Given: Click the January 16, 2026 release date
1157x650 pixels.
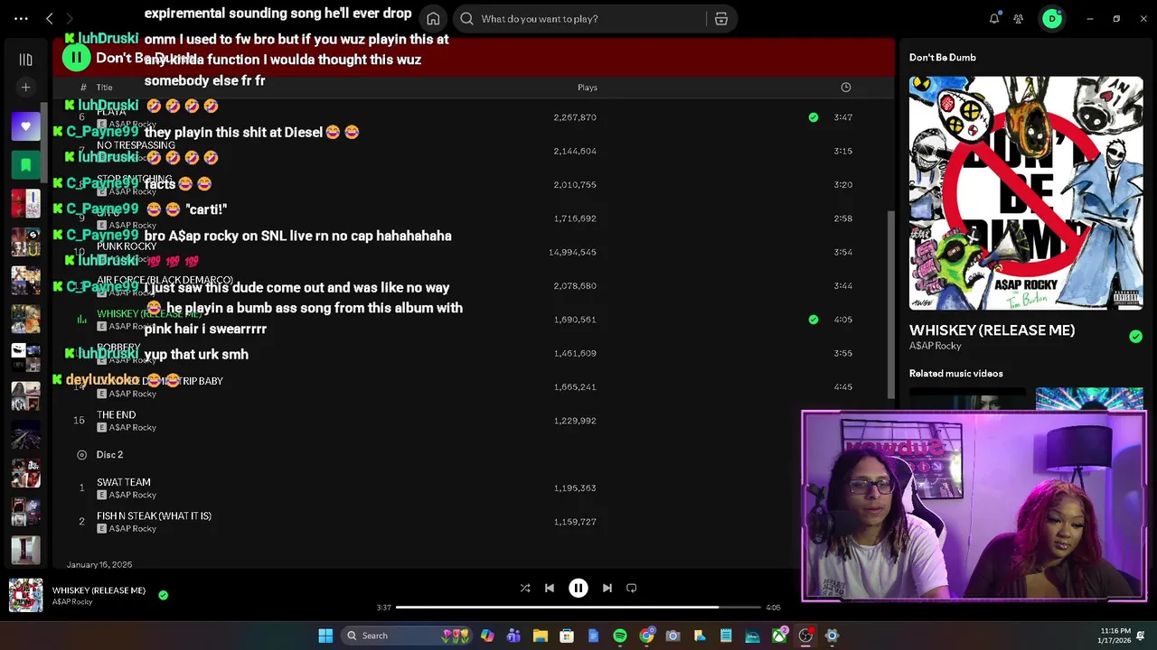Looking at the screenshot, I should (x=99, y=564).
